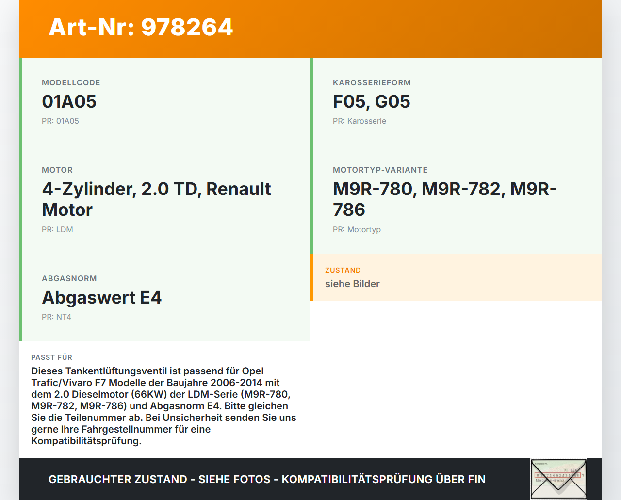Click PR: Motortyp label to expand details
Image resolution: width=621 pixels, height=500 pixels.
pos(357,229)
